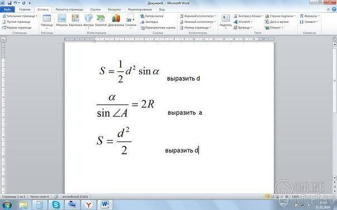The height and width of the screenshot is (210, 337).
Task: Toggle the ruler button above vertical scrollbar
Action: click(x=334, y=39)
